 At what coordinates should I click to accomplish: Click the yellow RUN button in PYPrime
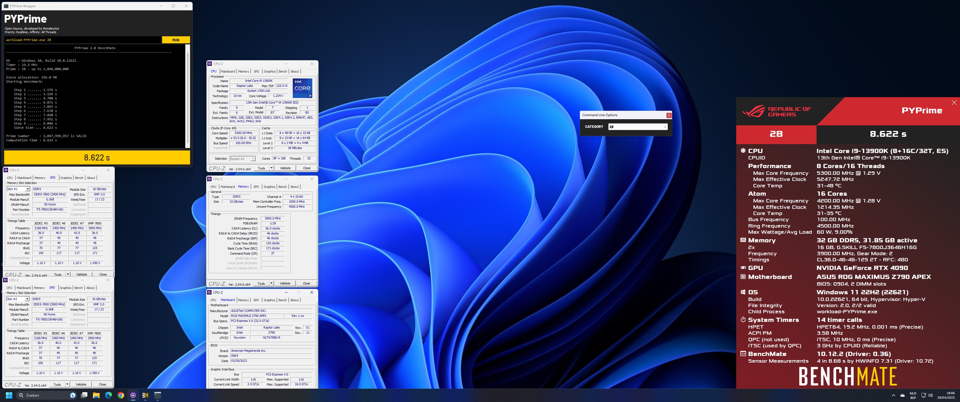point(176,40)
